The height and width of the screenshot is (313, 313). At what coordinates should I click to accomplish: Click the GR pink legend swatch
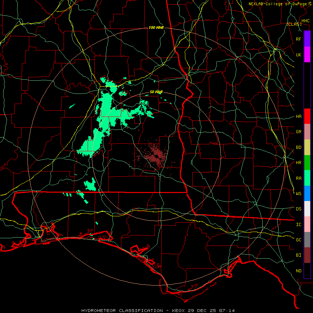tap(307, 132)
